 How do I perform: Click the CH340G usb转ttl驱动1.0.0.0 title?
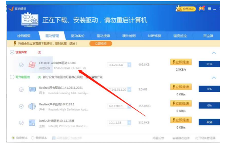pos(57,63)
